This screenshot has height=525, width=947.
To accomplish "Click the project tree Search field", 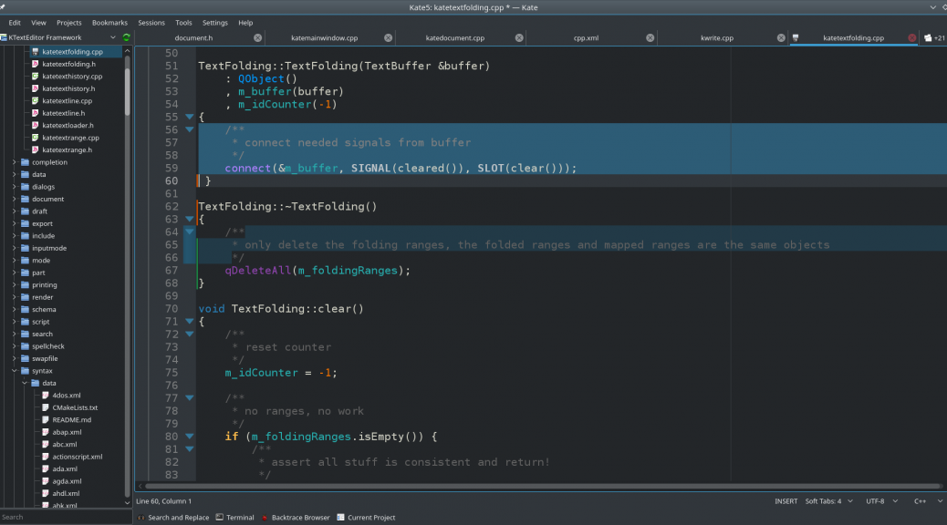I will (x=64, y=517).
